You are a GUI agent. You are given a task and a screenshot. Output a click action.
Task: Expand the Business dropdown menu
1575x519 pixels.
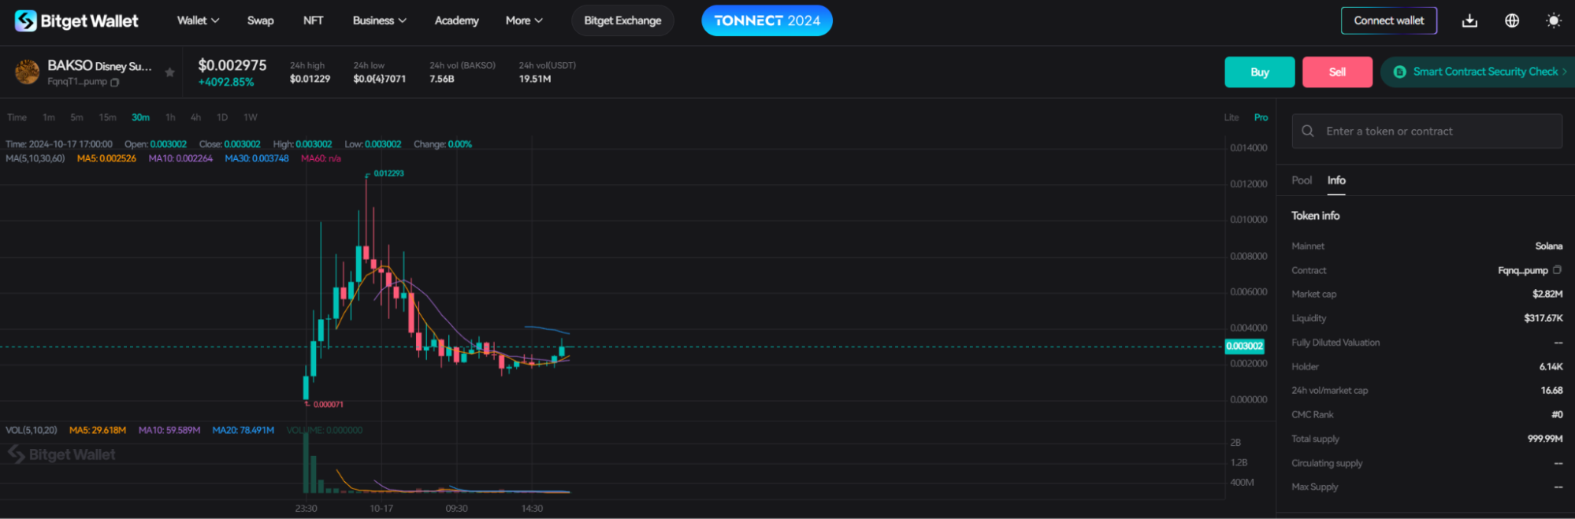(x=379, y=20)
